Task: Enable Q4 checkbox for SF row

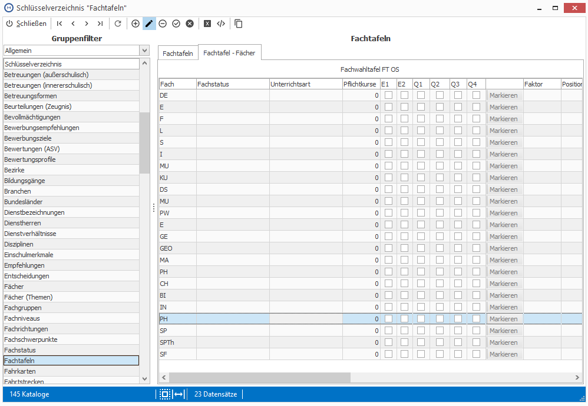Action: [476, 354]
